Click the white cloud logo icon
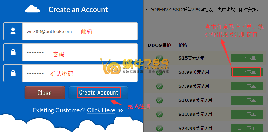Viewport: 268px width, 132px height. click(32, 9)
